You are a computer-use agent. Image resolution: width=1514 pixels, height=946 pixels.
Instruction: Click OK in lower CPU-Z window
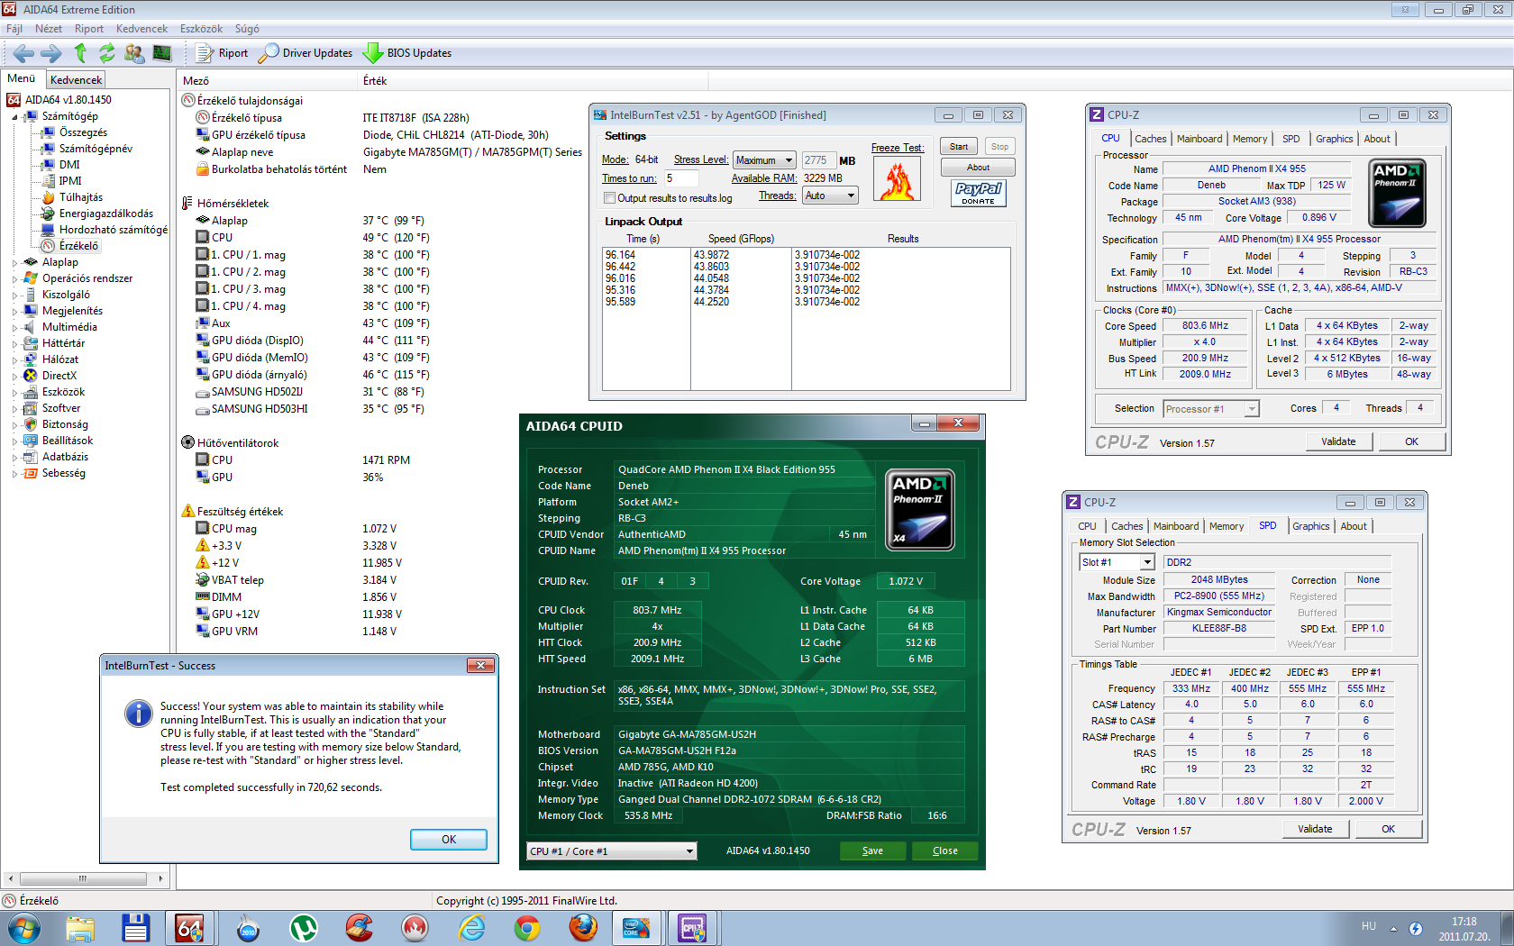[x=1388, y=829]
